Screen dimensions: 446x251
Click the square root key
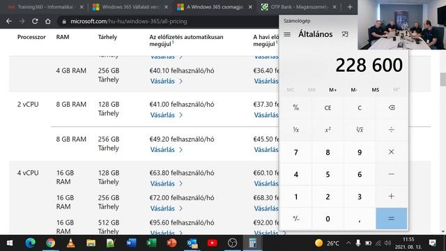[x=360, y=130]
